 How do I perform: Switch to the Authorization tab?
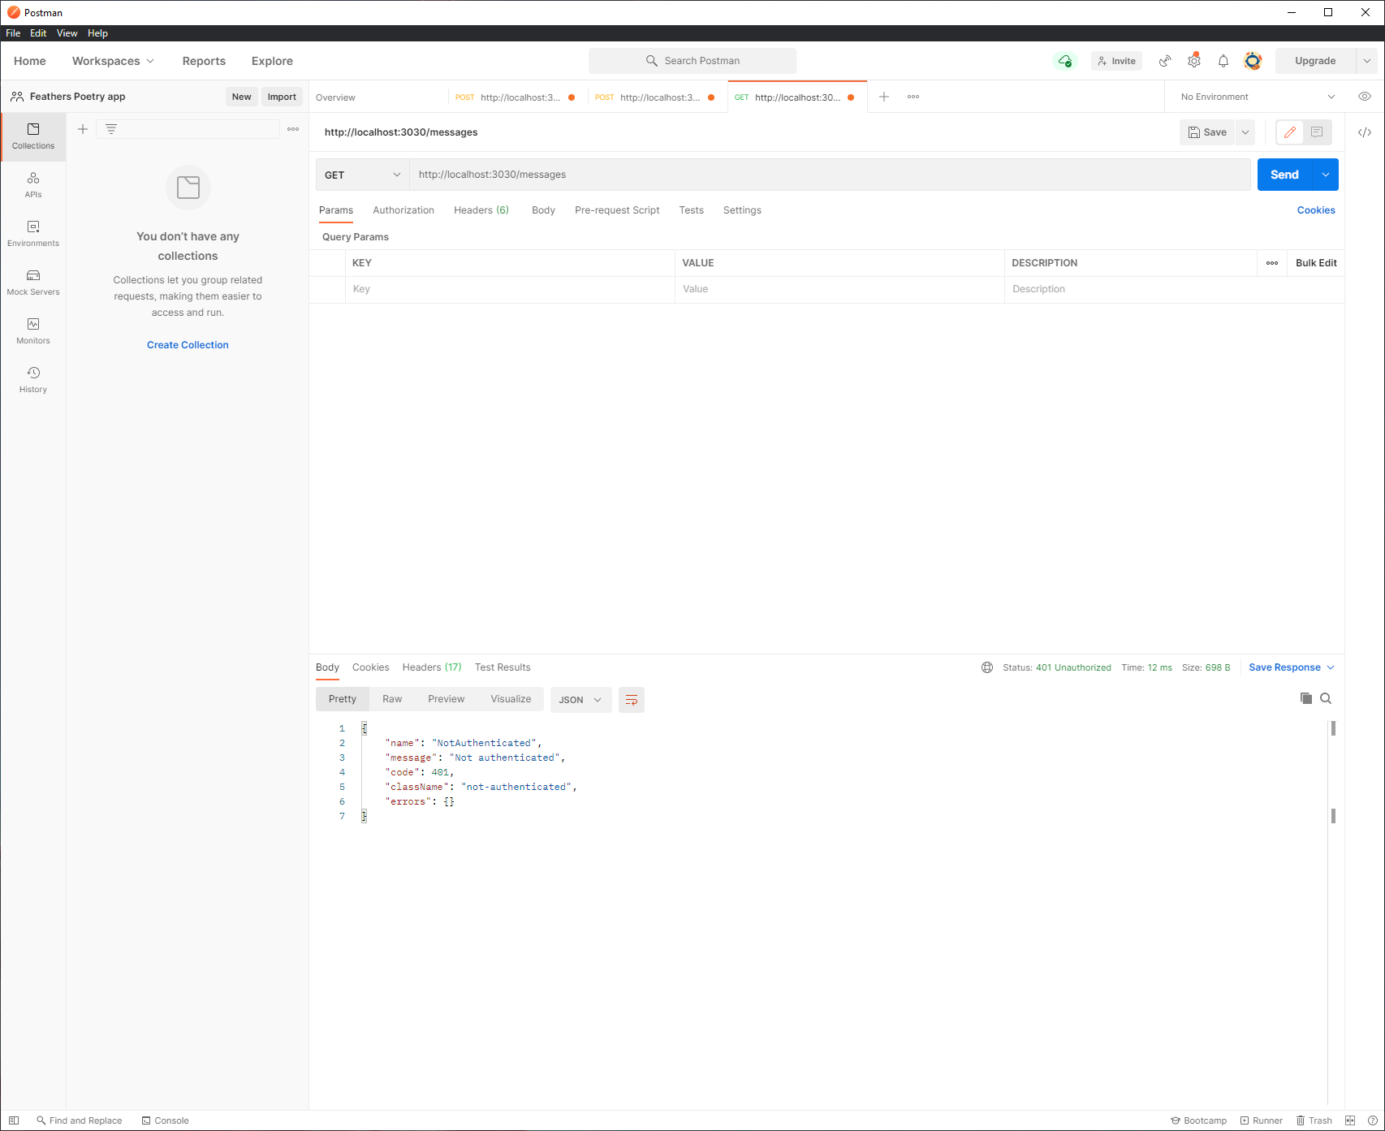pyautogui.click(x=403, y=210)
